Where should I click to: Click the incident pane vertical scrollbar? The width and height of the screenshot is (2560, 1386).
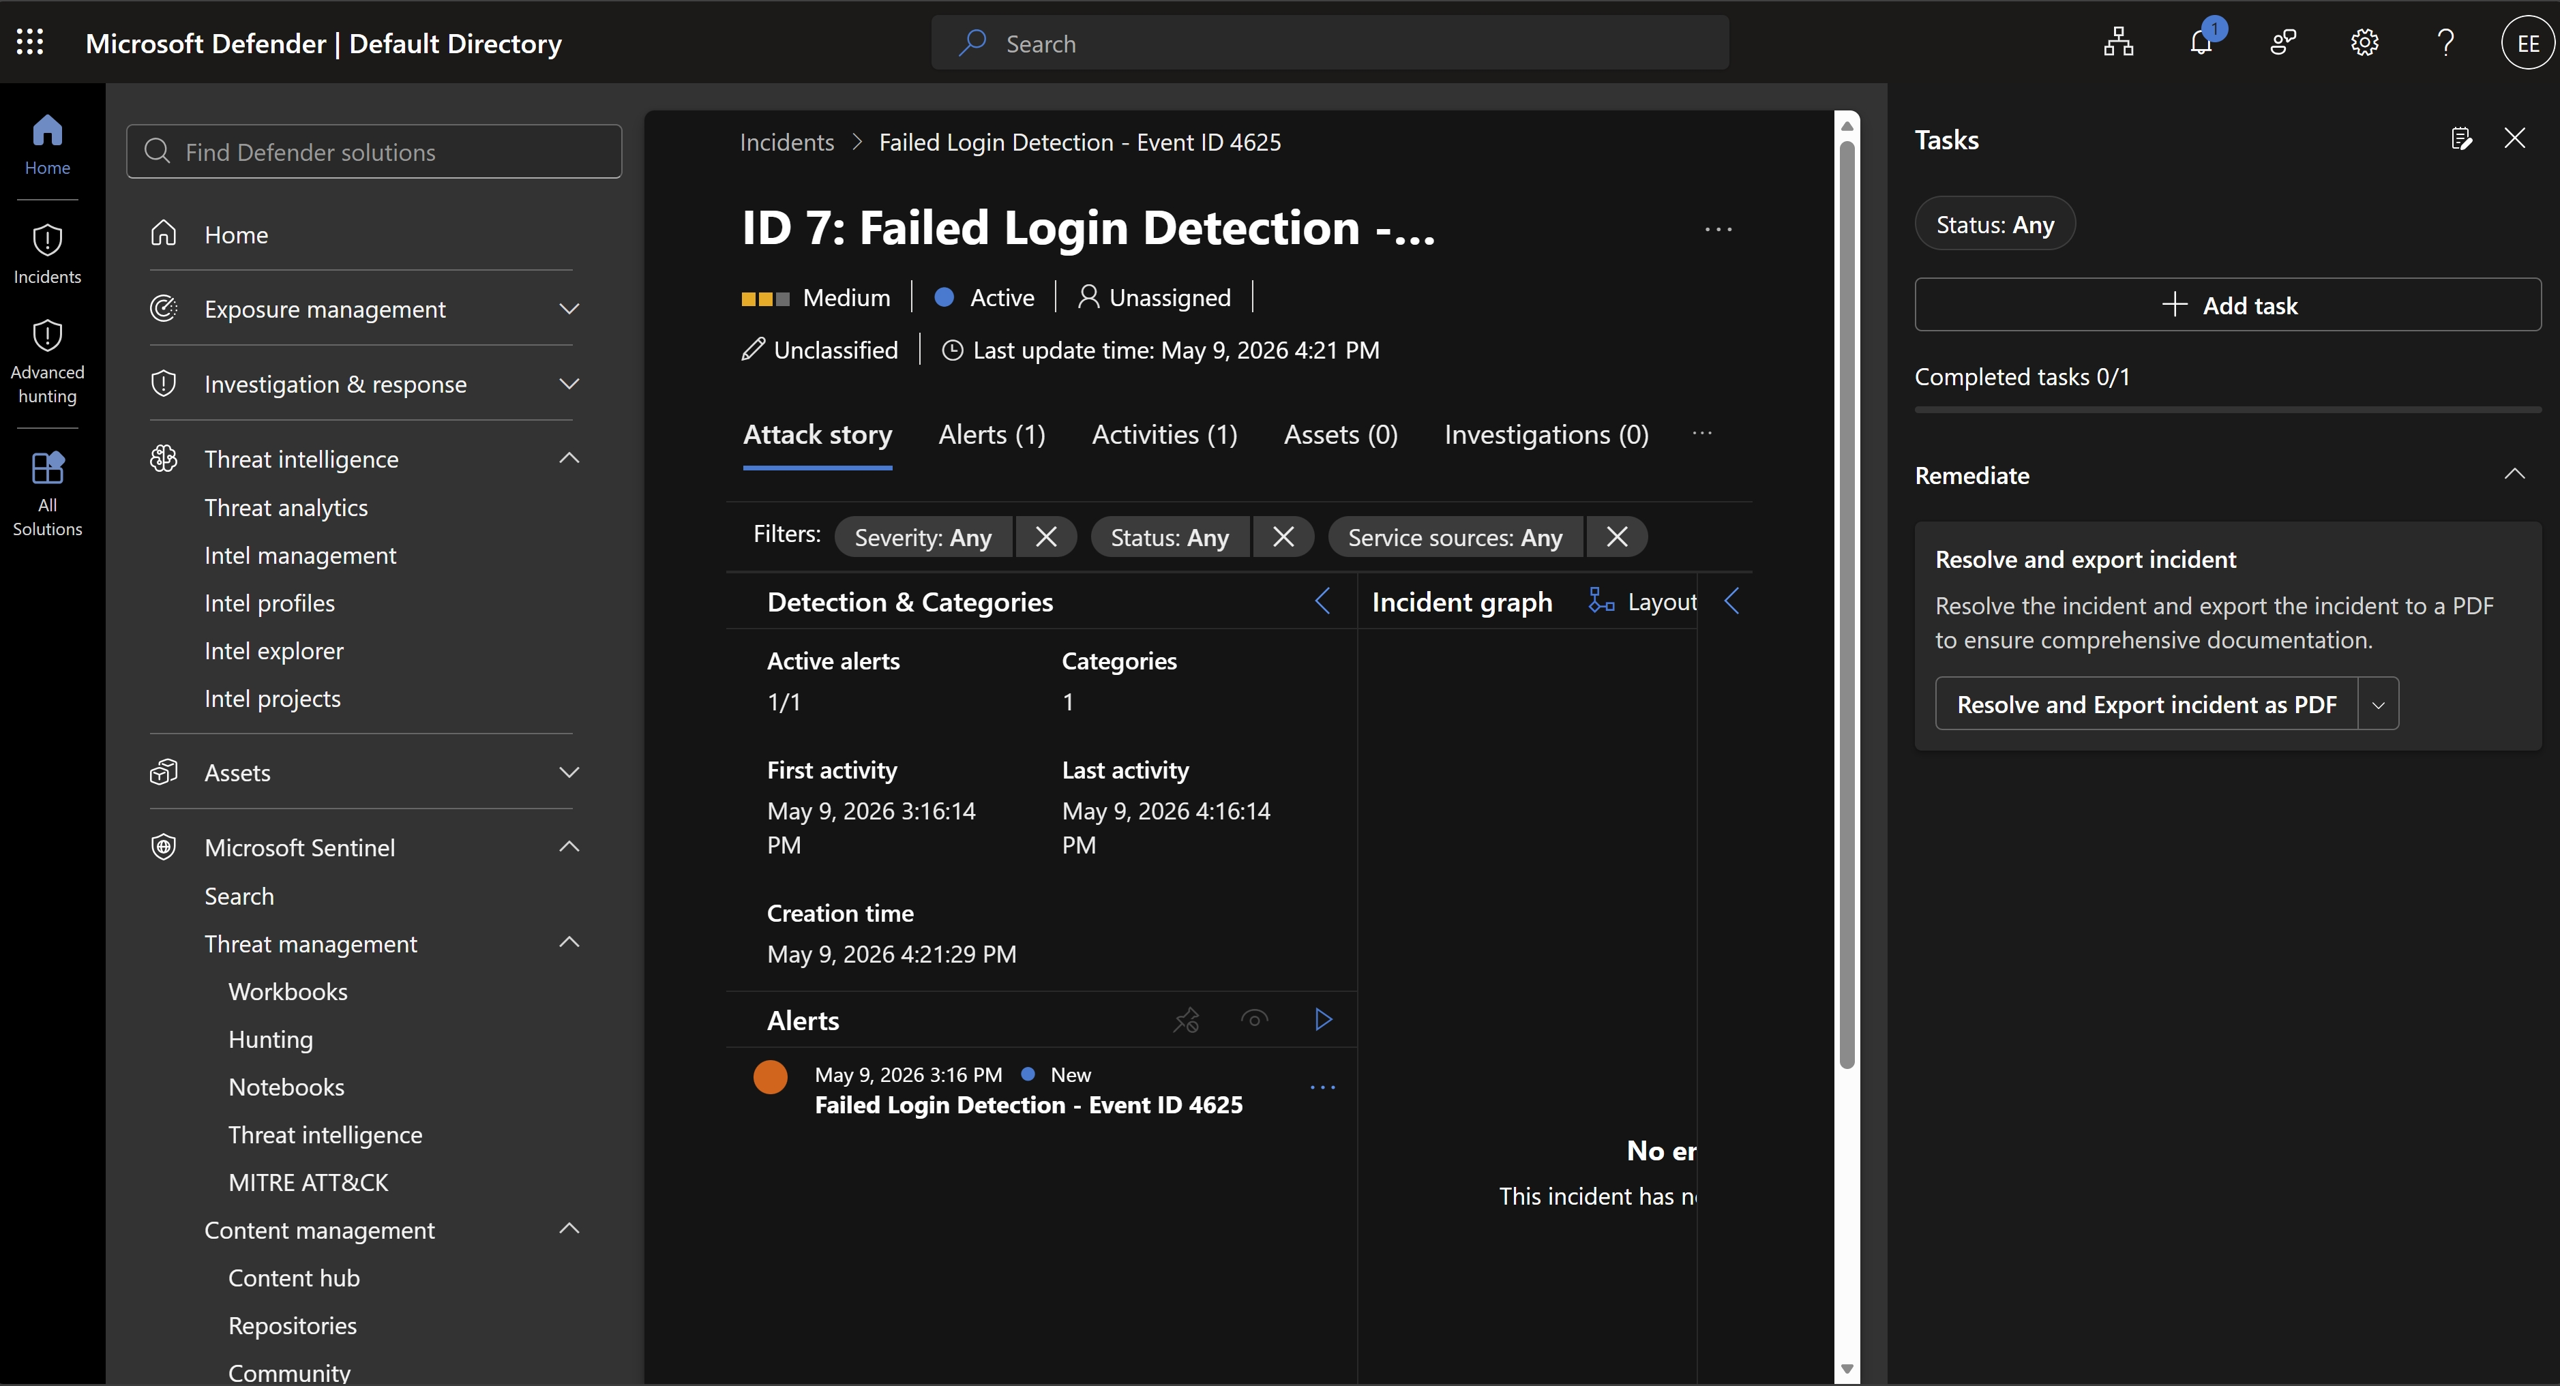click(x=1847, y=604)
